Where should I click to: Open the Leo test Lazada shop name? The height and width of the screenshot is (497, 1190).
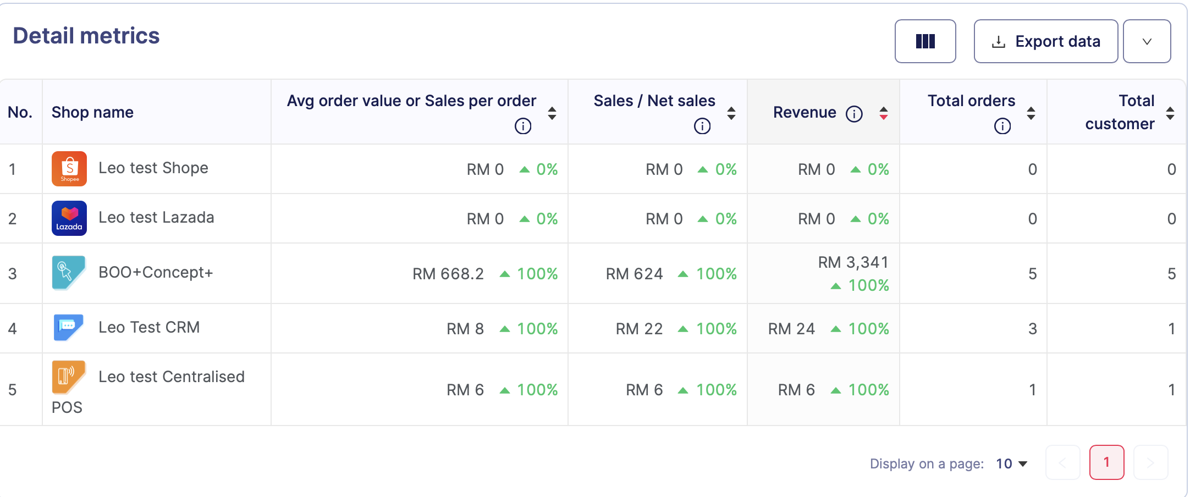click(156, 218)
